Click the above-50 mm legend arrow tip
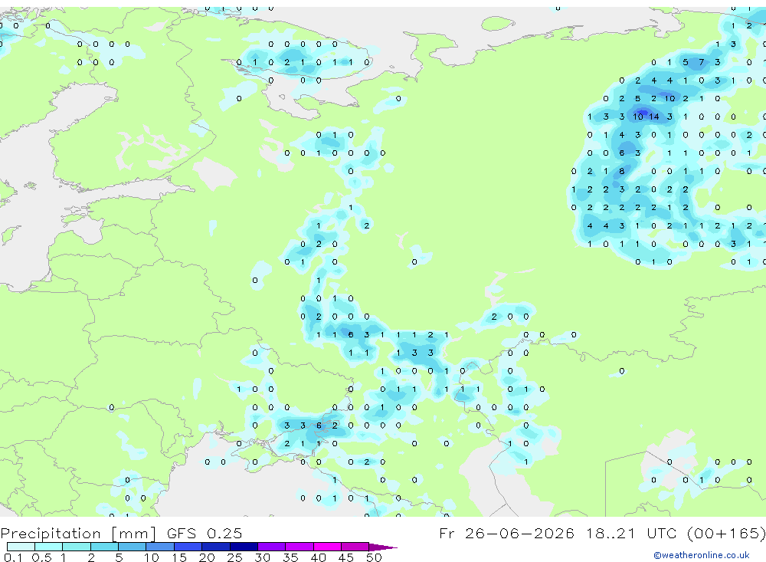 pyautogui.click(x=384, y=547)
